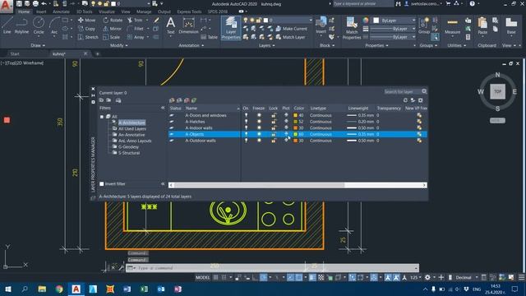The height and width of the screenshot is (296, 526).
Task: Collapse the Filters pane chevron
Action: (x=163, y=108)
